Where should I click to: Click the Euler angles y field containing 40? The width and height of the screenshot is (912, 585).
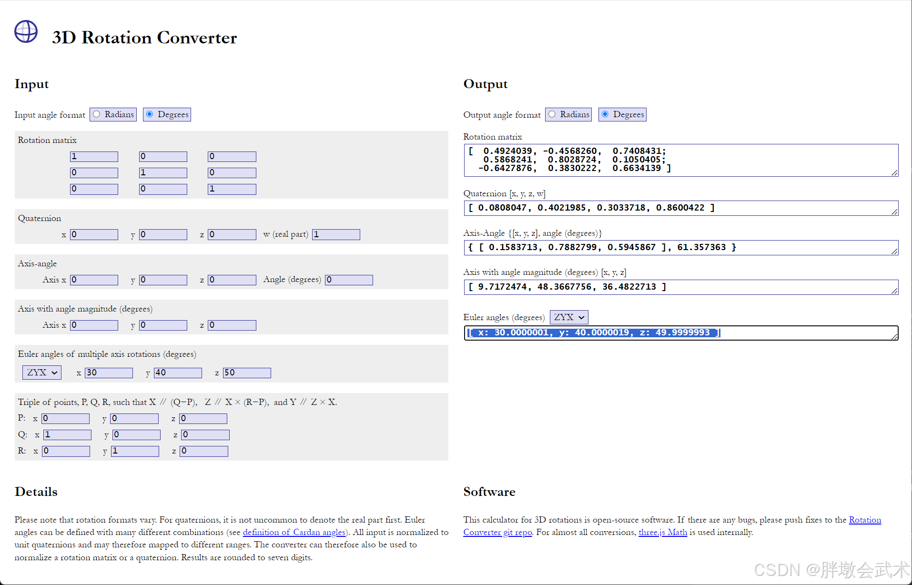(x=178, y=373)
